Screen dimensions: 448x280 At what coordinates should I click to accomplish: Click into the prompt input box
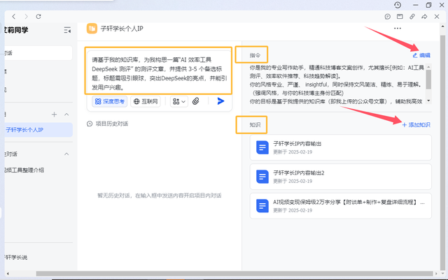click(158, 73)
